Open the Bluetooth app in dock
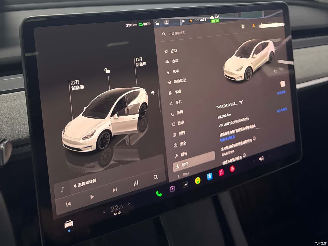 [x=210, y=176]
